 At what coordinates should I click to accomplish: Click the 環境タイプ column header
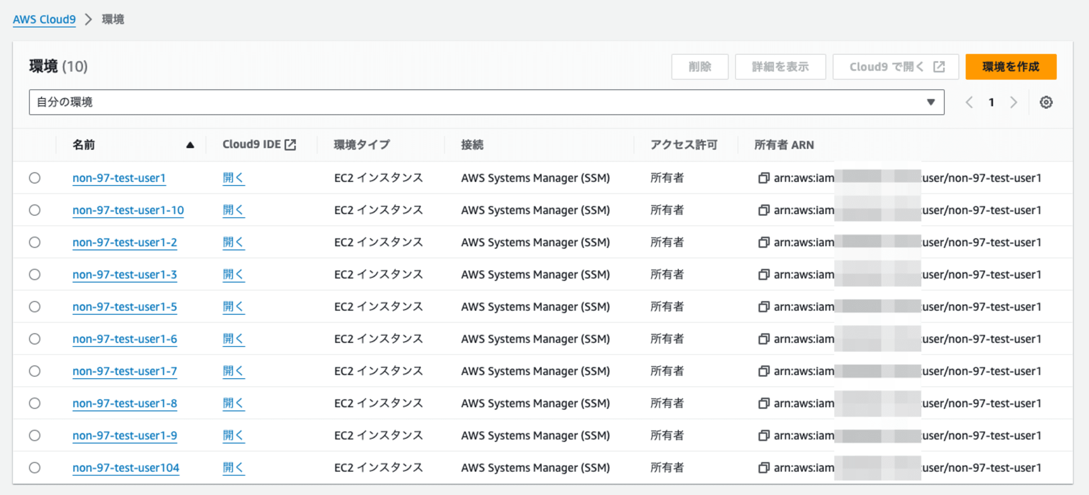pyautogui.click(x=362, y=145)
